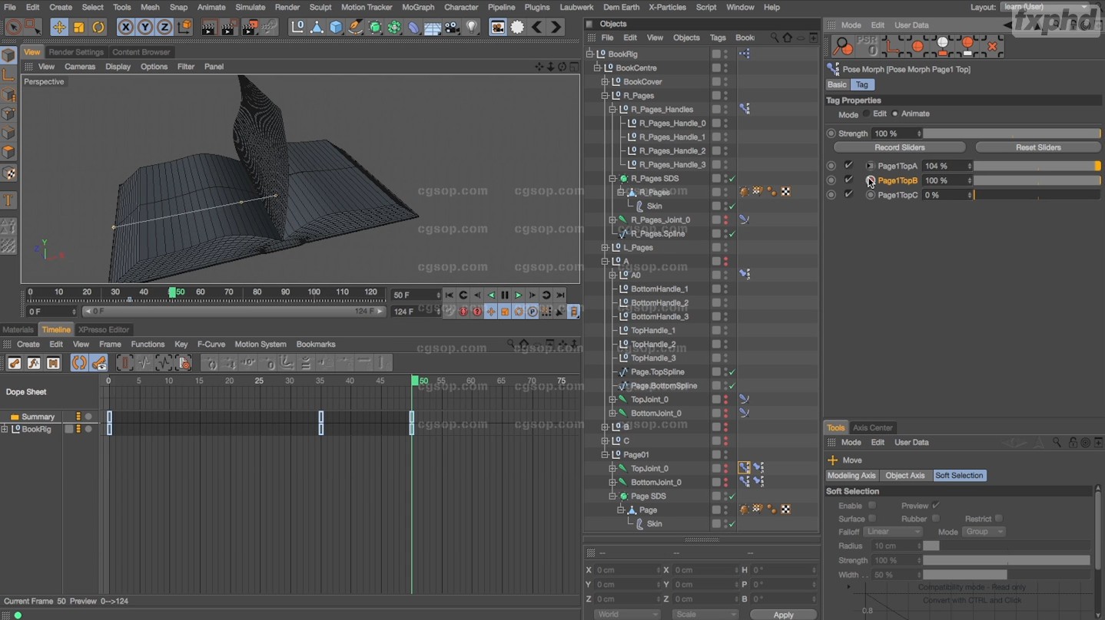Click the Cube primitive icon
The image size is (1105, 620).
[x=336, y=28]
